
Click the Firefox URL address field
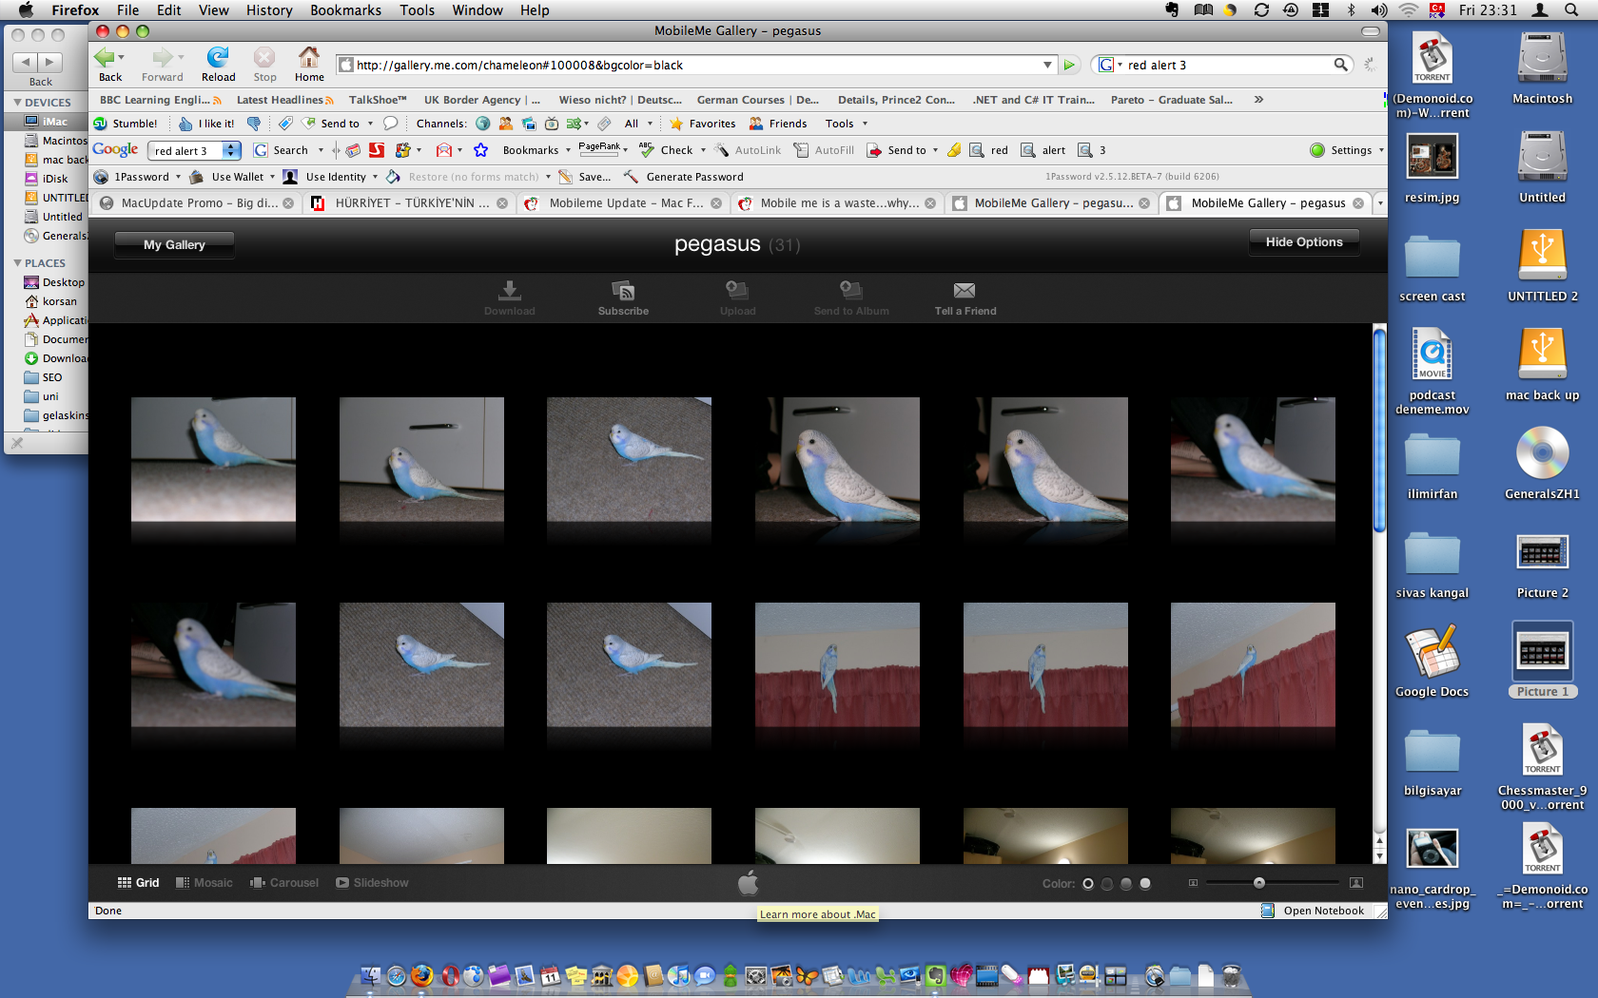coord(697,66)
